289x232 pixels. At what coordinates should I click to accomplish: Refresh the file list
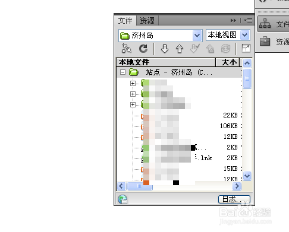click(143, 49)
